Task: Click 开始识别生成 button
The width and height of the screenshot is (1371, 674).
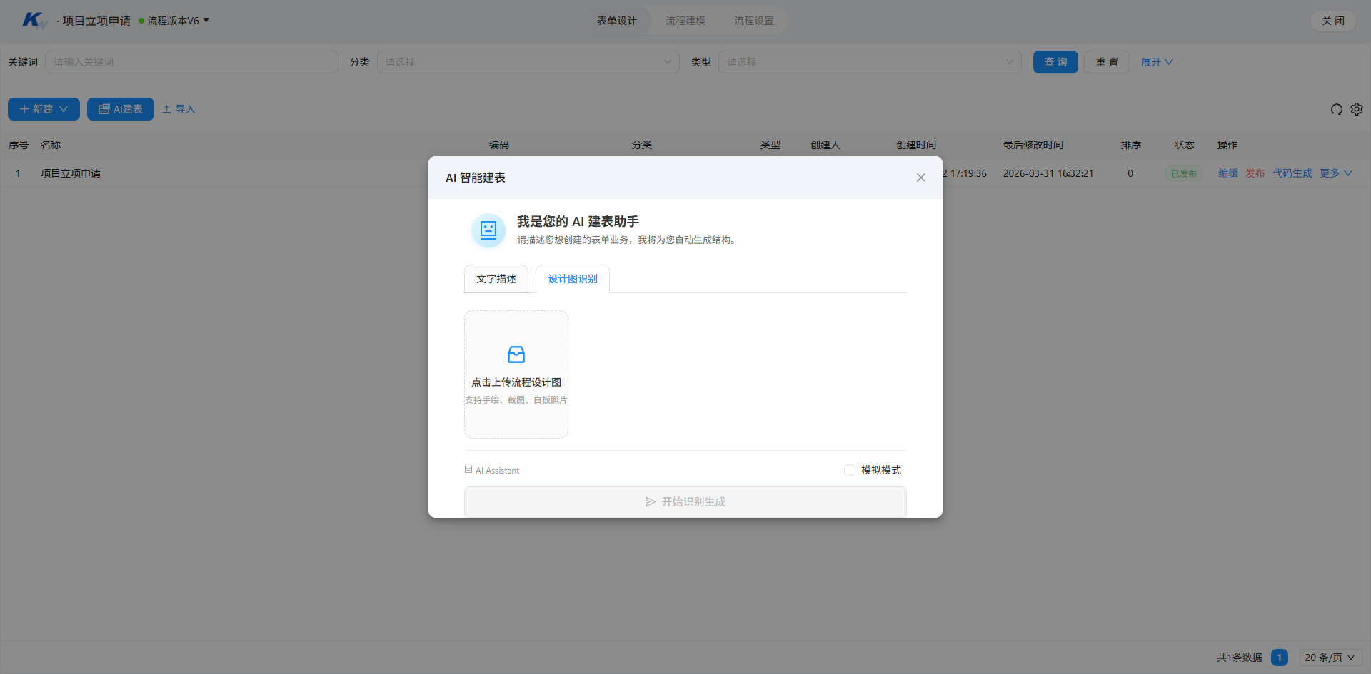Action: coord(685,501)
